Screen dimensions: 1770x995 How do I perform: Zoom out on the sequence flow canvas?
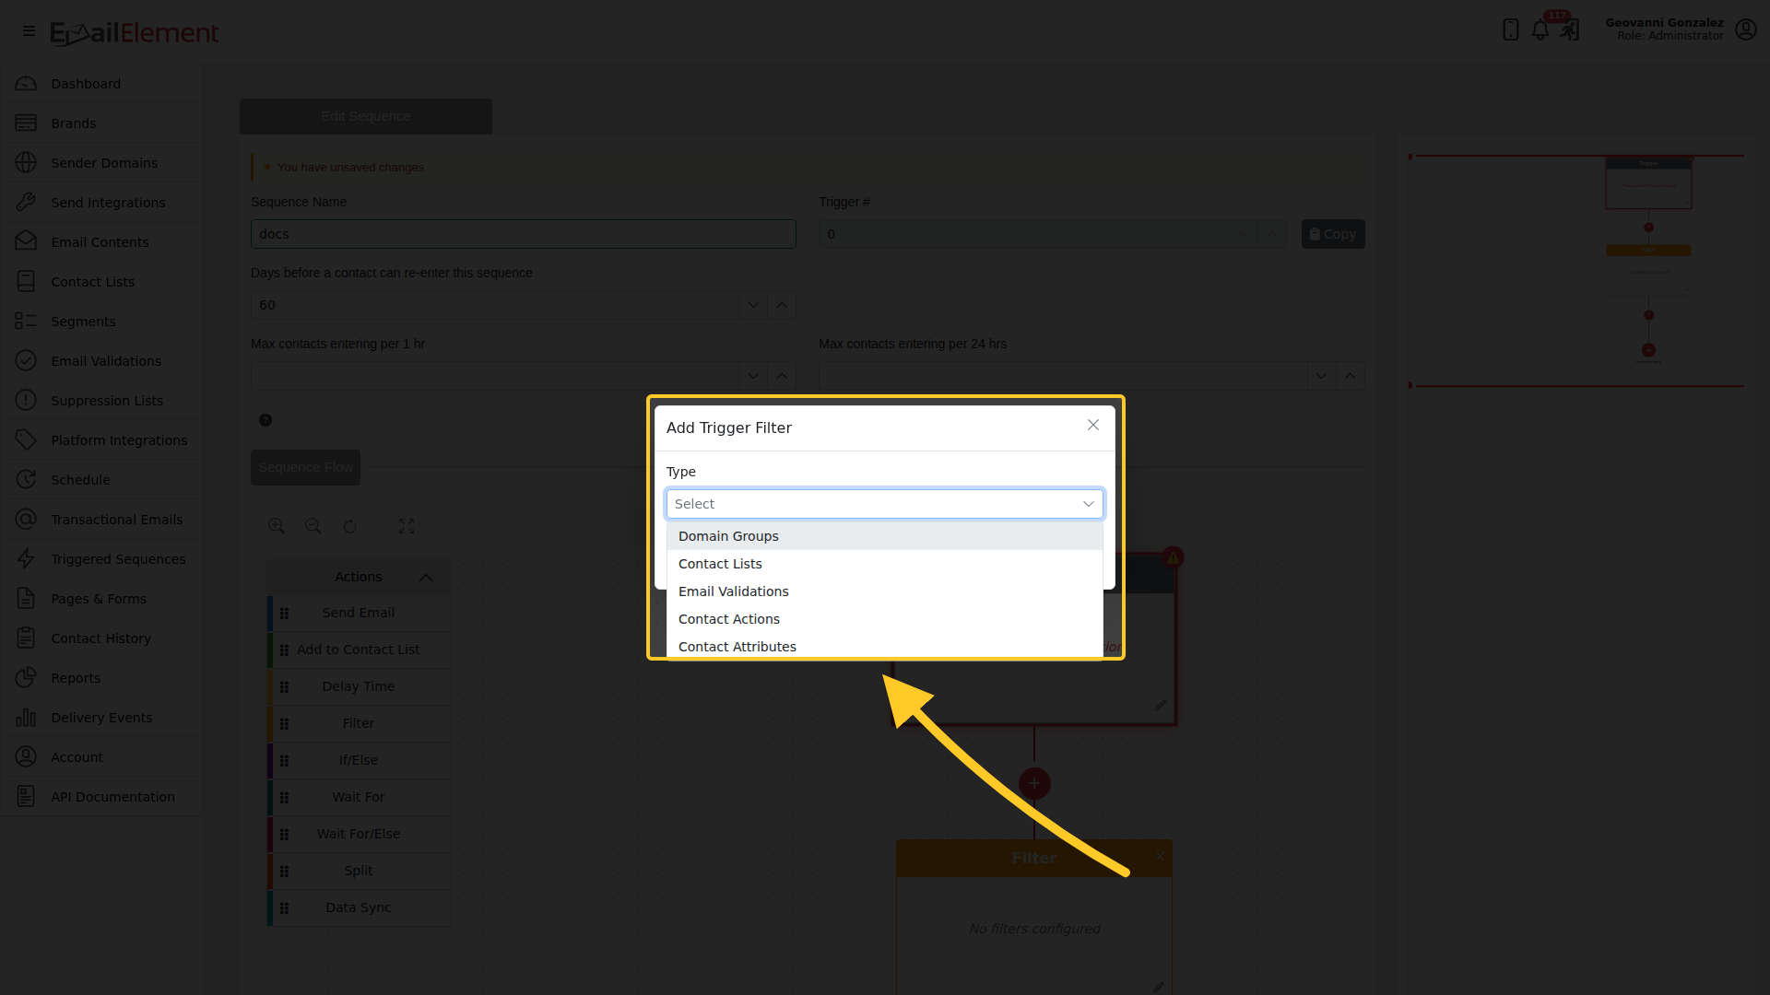[x=313, y=526]
